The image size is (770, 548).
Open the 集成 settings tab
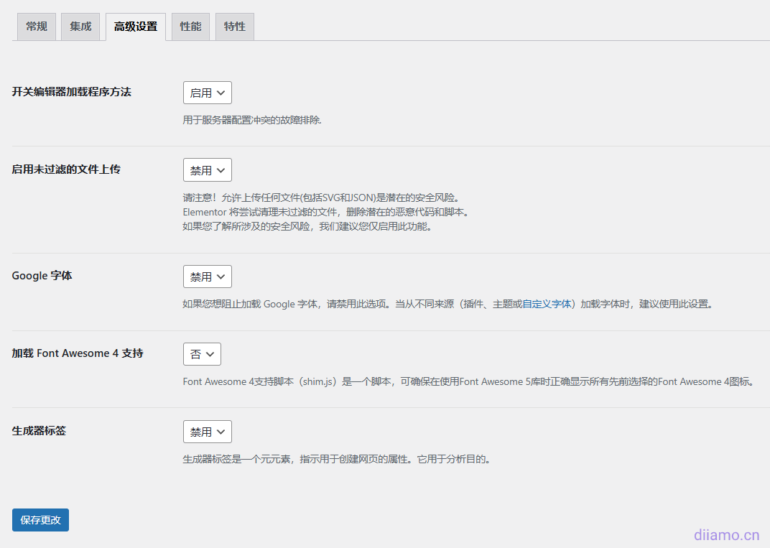[80, 26]
